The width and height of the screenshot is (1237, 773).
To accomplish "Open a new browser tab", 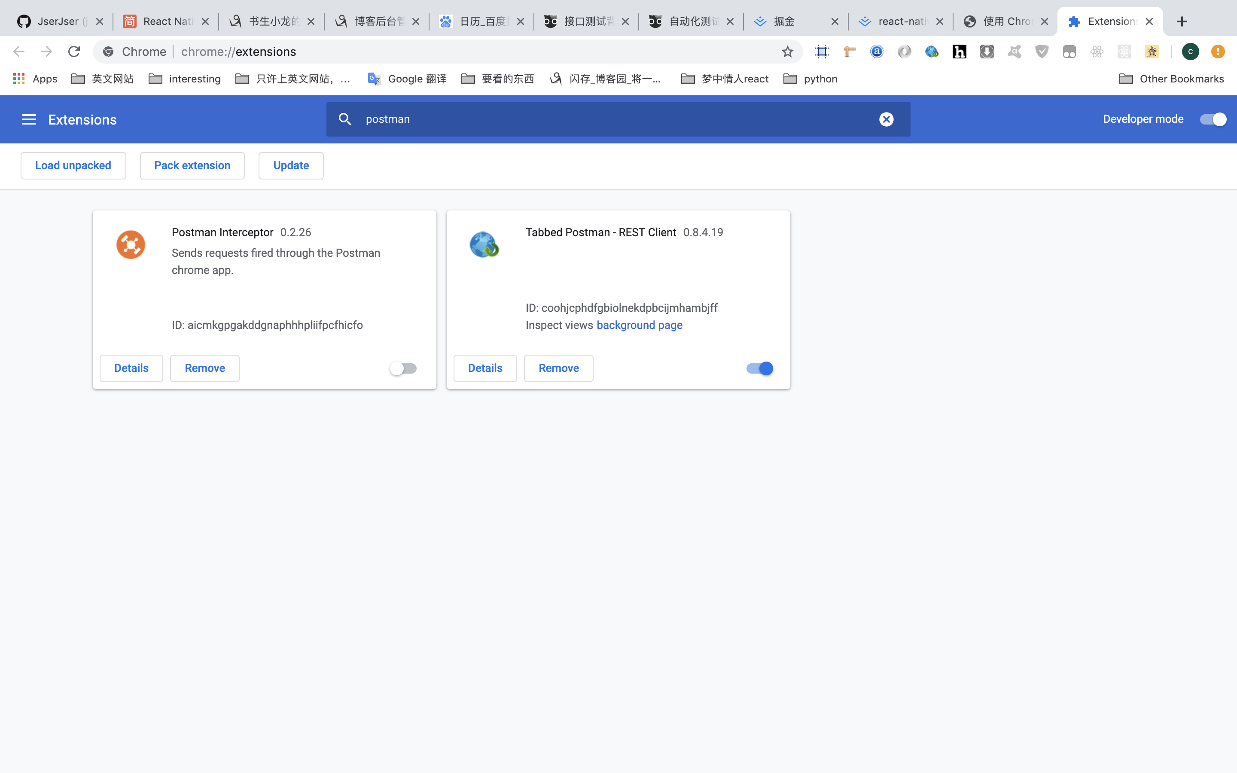I will [1182, 21].
